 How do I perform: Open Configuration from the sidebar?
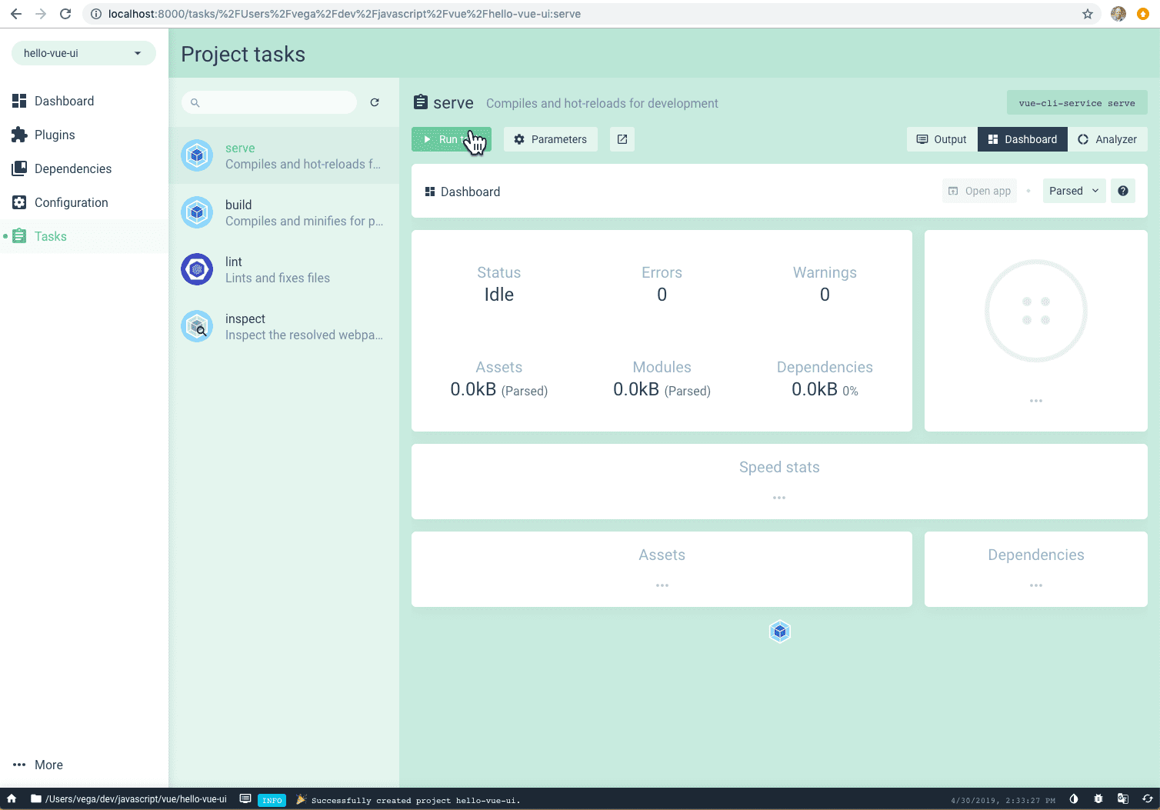(x=71, y=202)
